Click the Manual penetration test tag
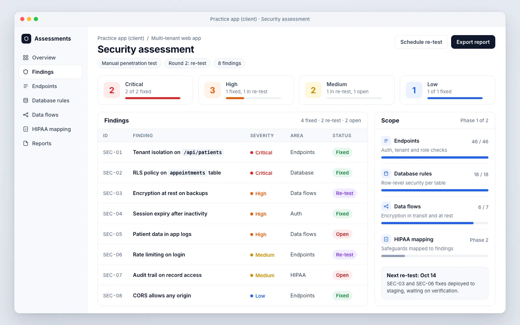This screenshot has height=325, width=520. coord(129,63)
